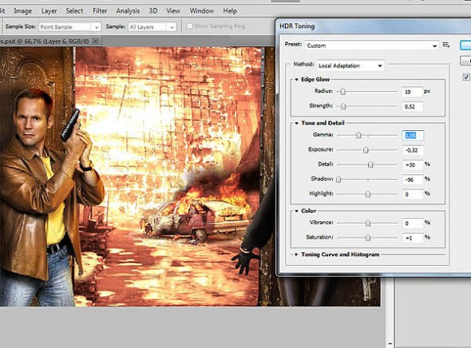471x348 pixels.
Task: Click the Exposure value field
Action: [413, 150]
